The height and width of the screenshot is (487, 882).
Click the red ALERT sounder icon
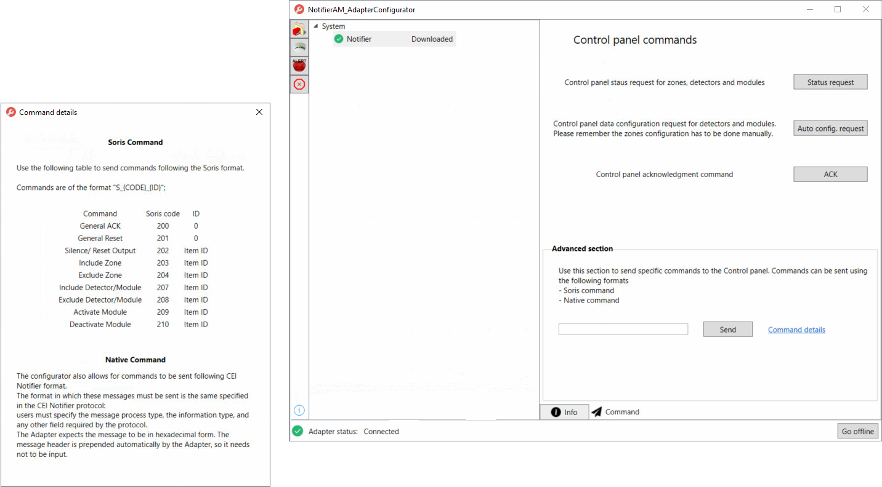click(299, 65)
